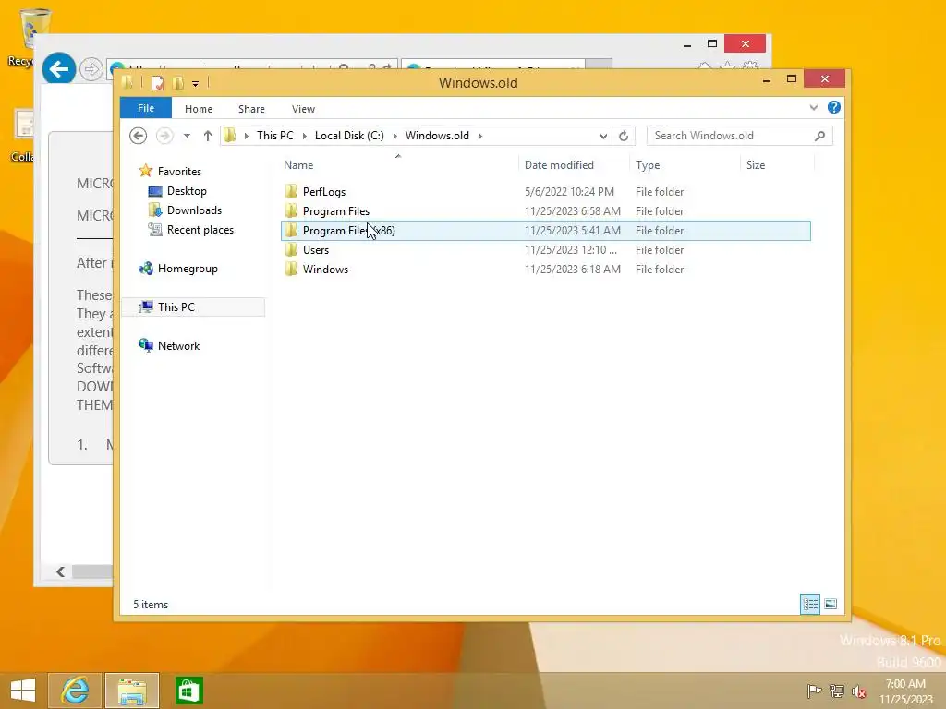Expand chevron after This PC breadcrumb
Screen dimensions: 946x709
pos(304,136)
